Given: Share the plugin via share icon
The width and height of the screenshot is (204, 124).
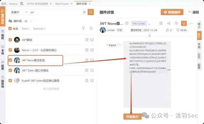Looking at the screenshot, I should 169,23.
